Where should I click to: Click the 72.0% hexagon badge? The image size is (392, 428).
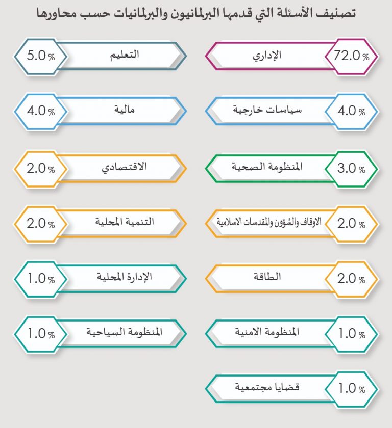pos(351,56)
